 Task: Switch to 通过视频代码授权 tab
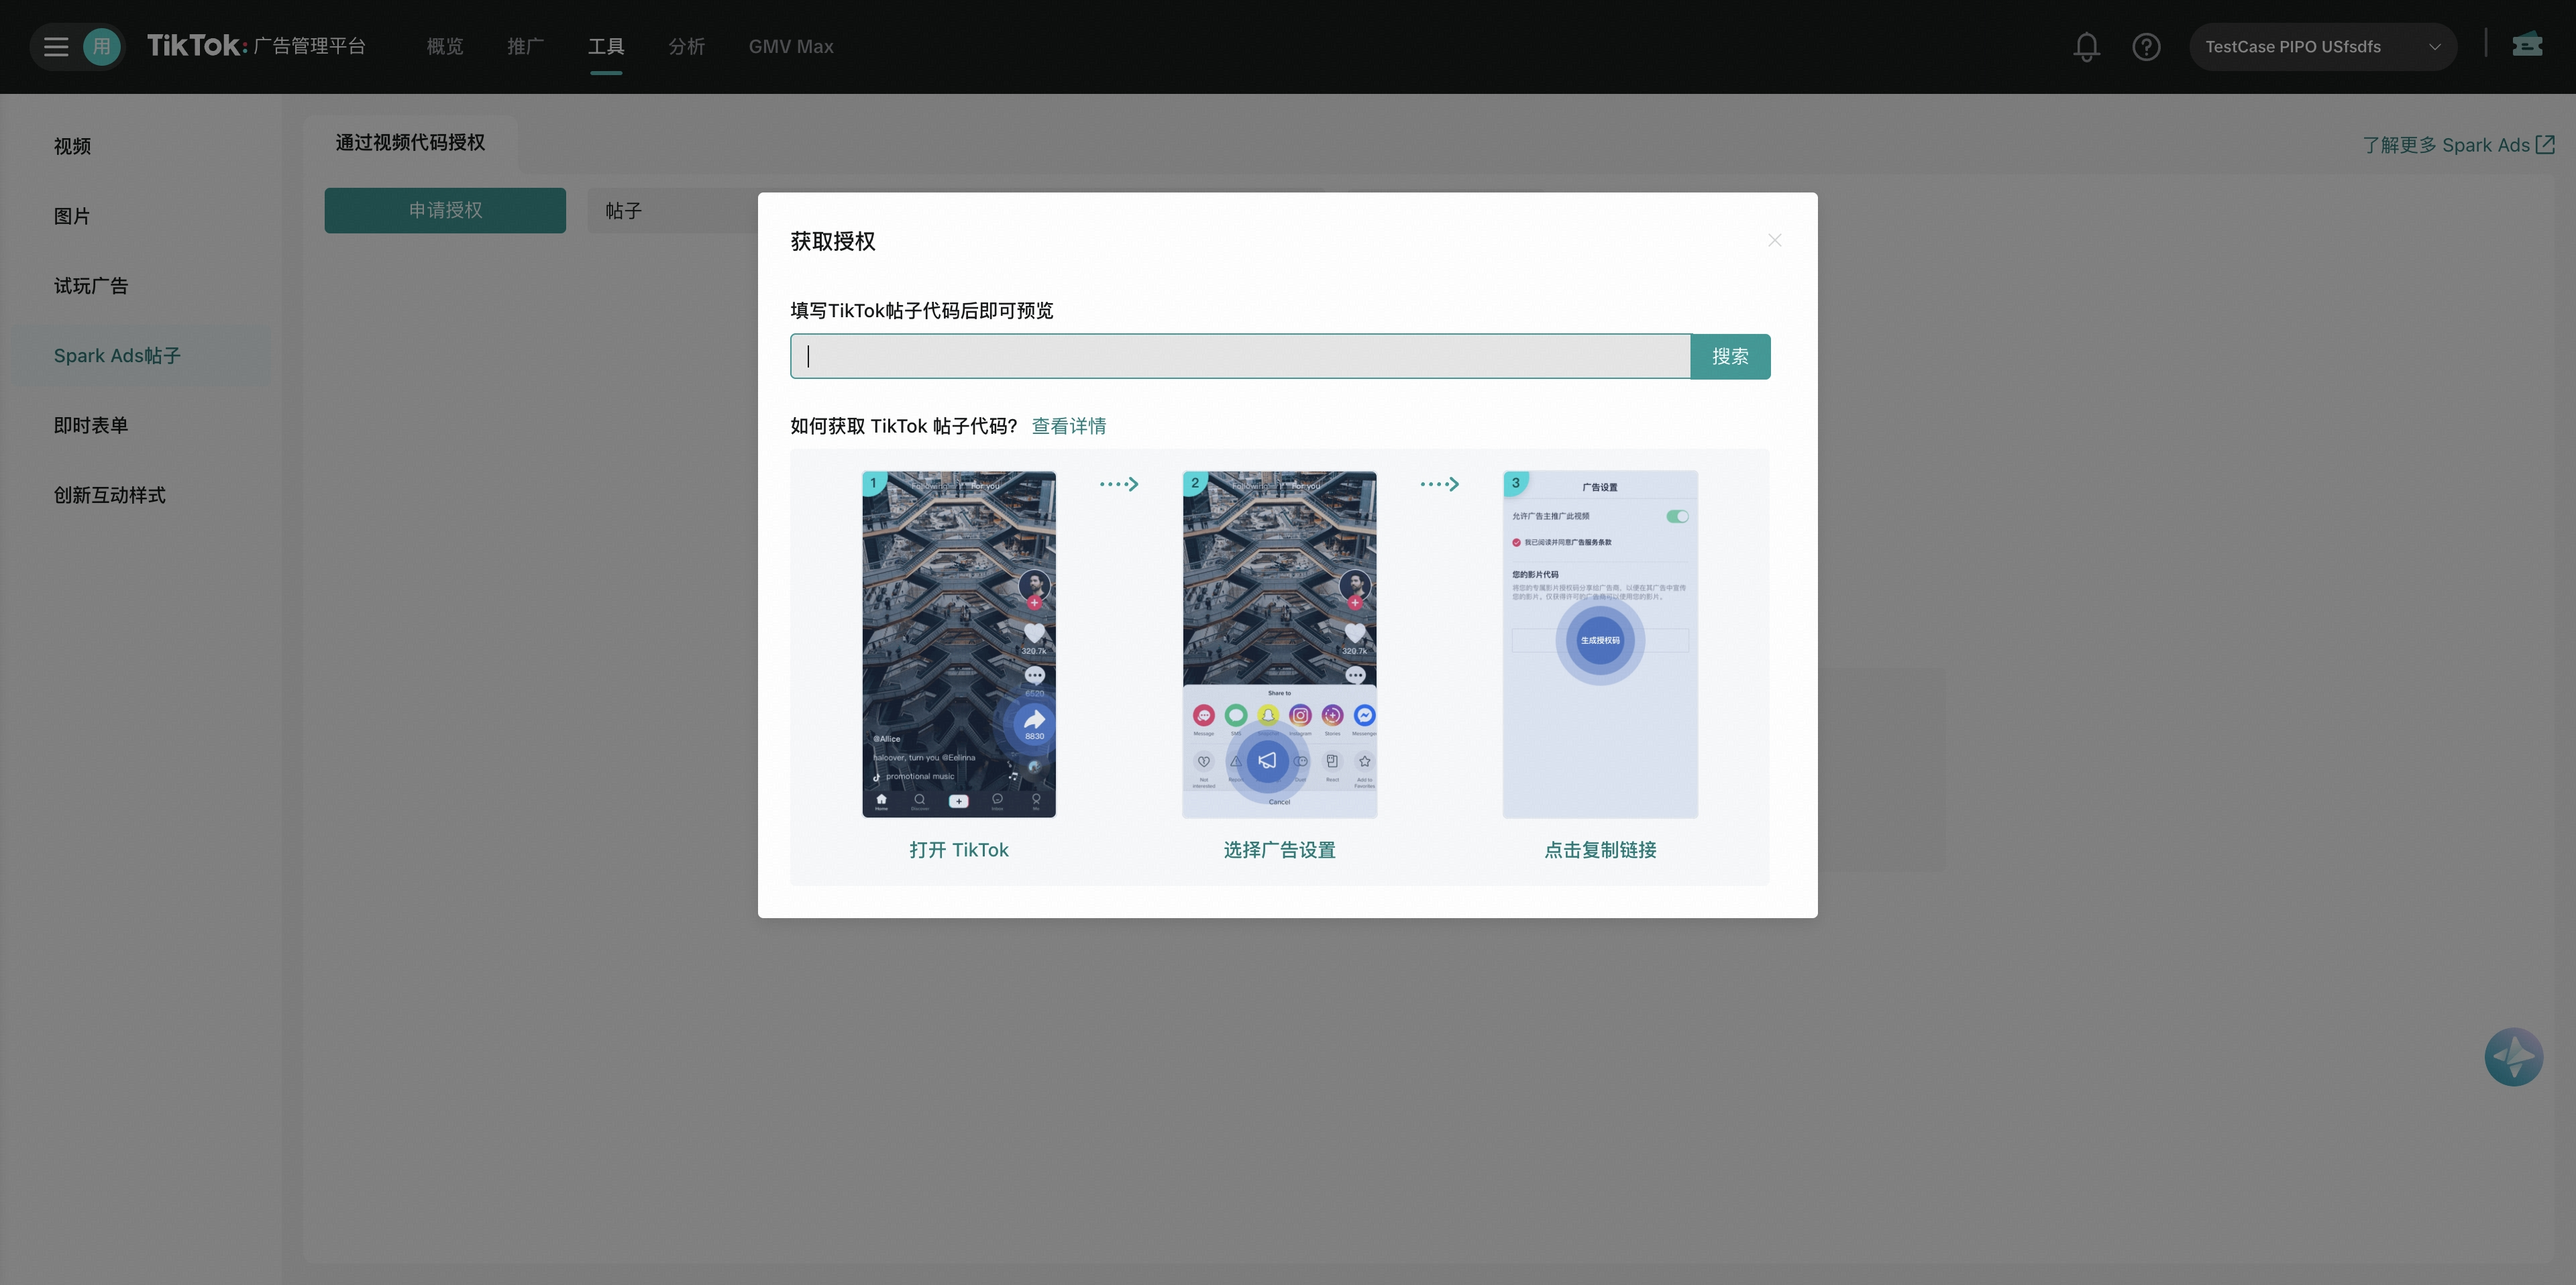click(x=410, y=143)
